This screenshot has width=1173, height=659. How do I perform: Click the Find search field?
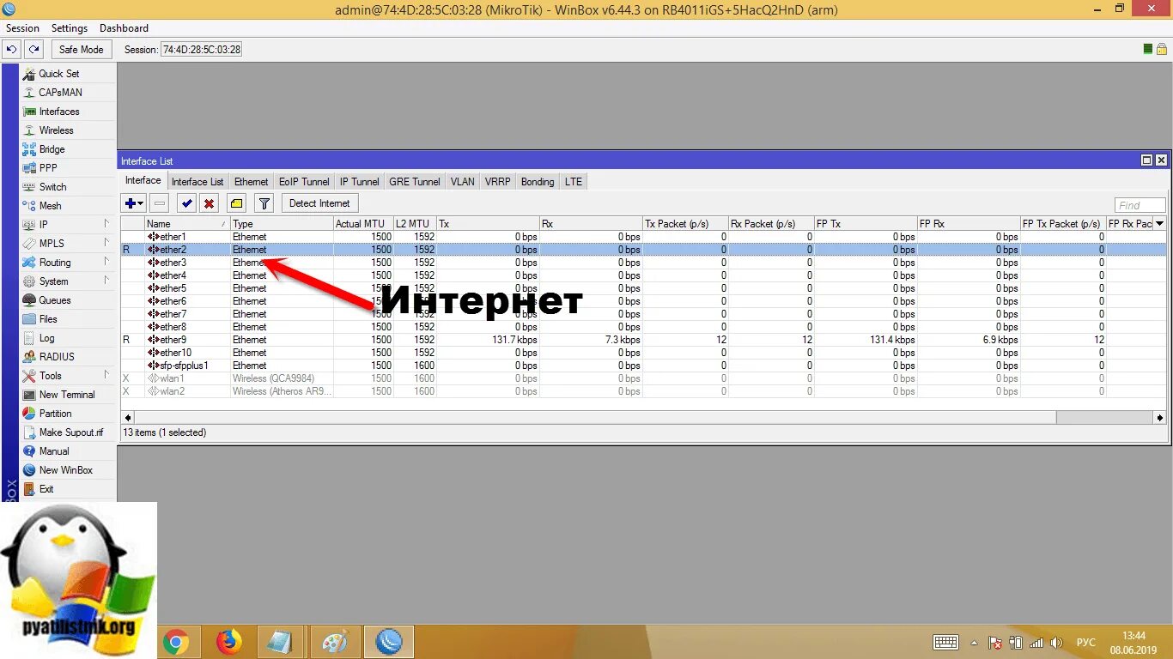pos(1140,205)
